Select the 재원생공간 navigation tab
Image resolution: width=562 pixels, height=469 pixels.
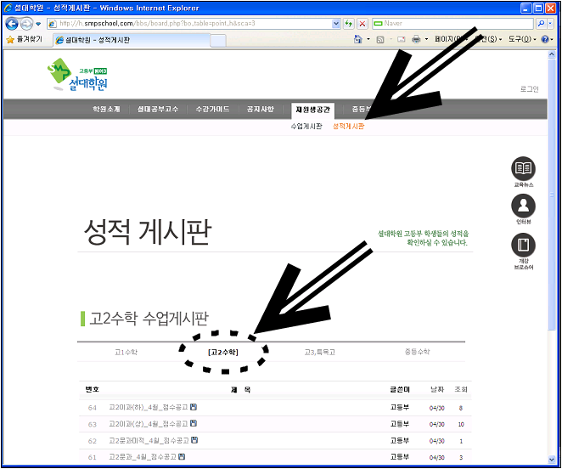click(x=313, y=110)
